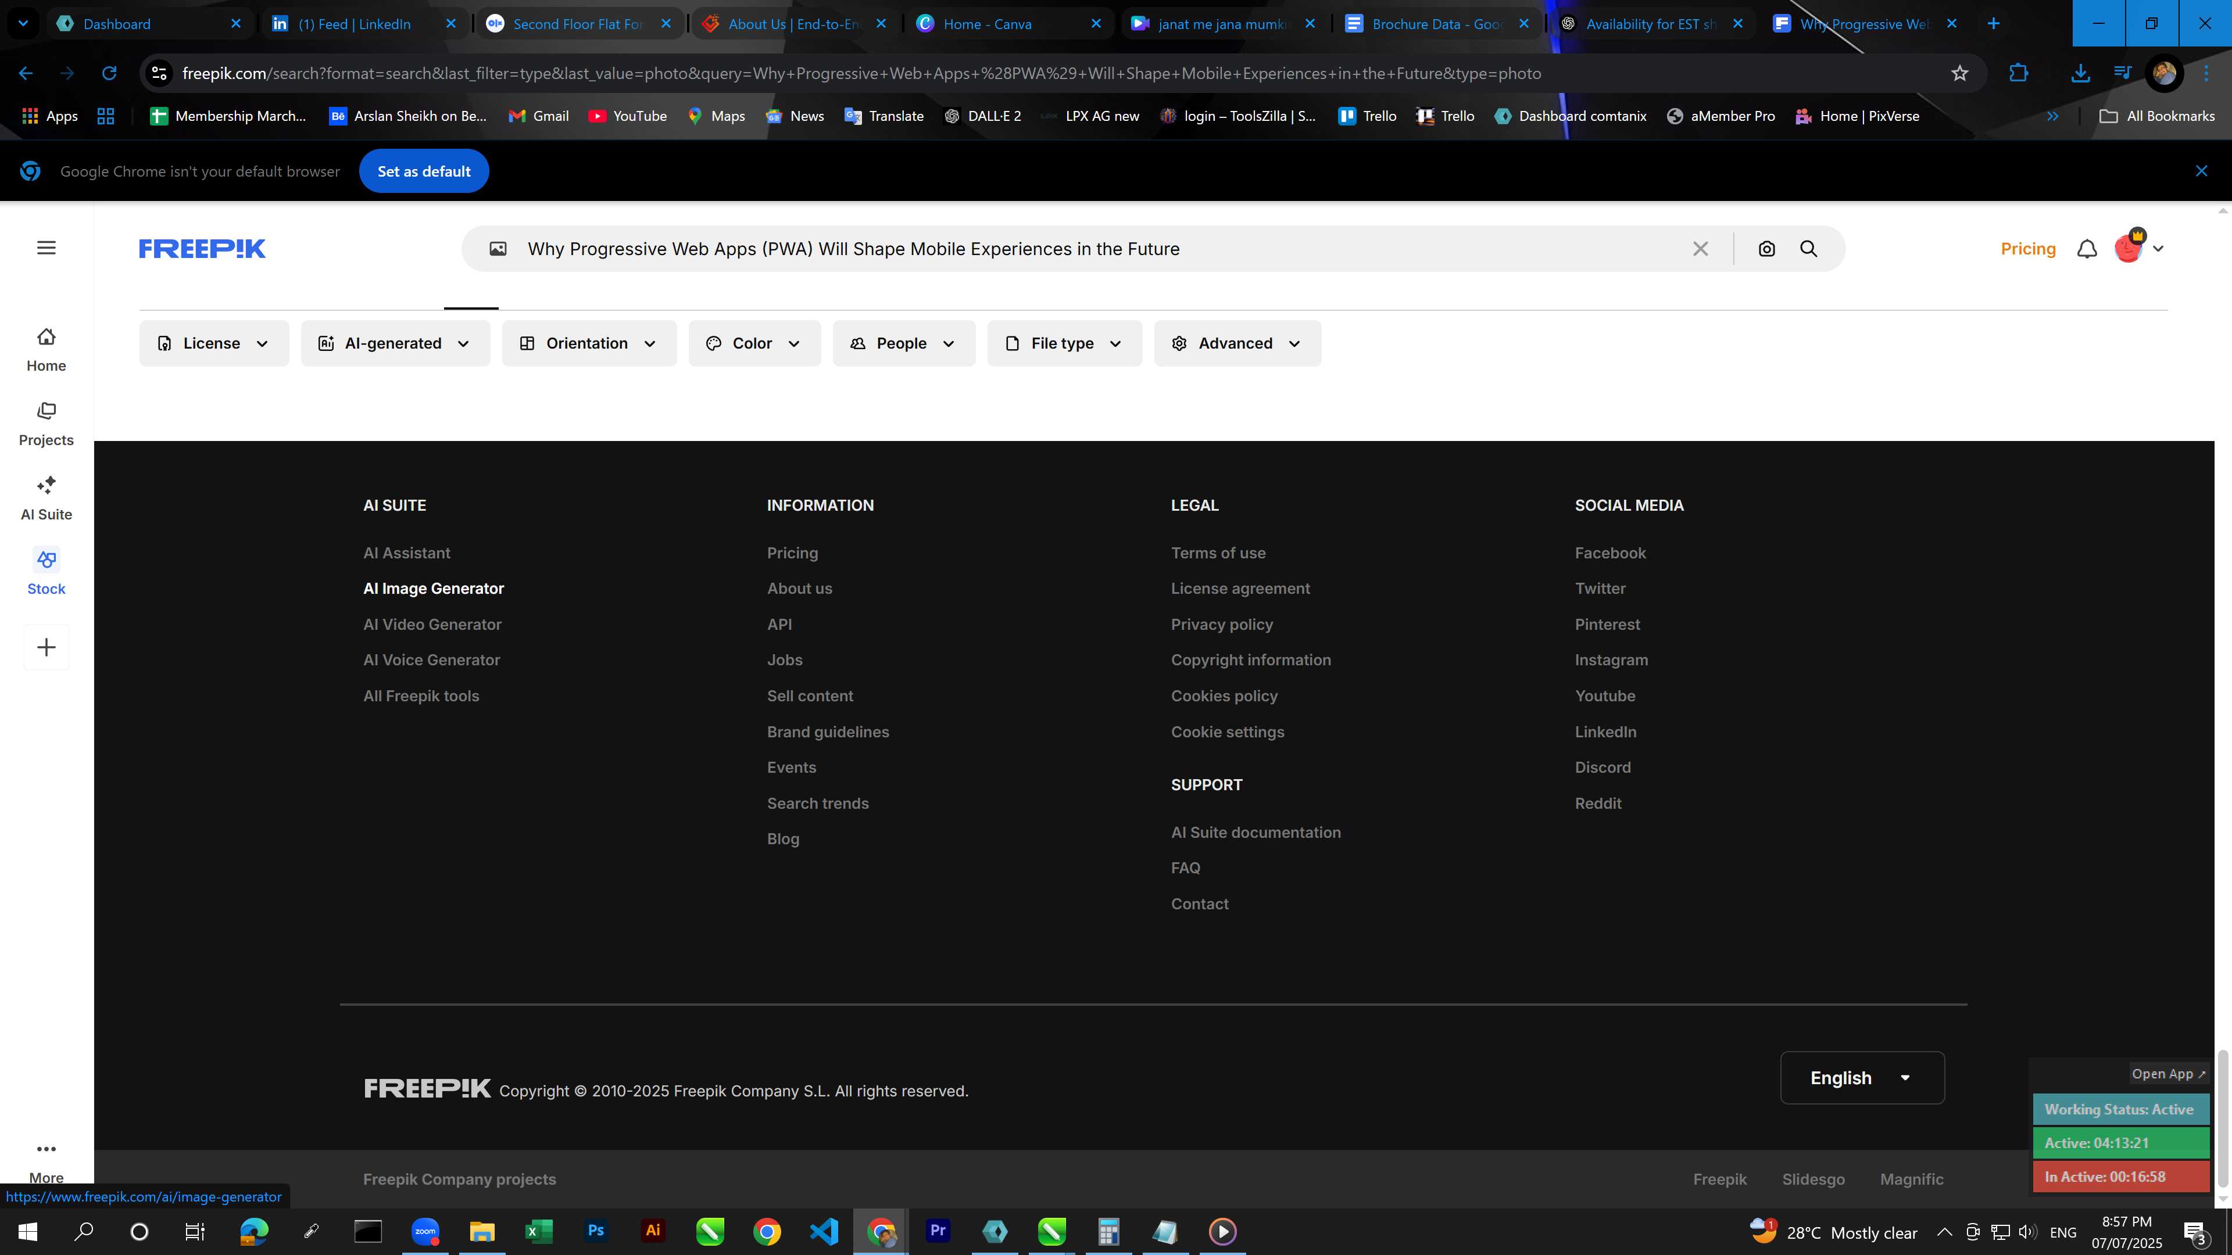Open the Apps bookmark shortcut
The width and height of the screenshot is (2232, 1255).
pyautogui.click(x=49, y=116)
